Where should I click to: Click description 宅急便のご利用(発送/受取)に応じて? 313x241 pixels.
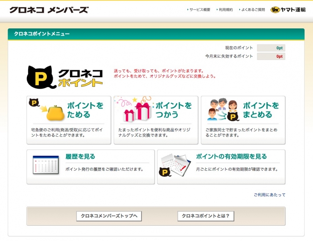[x=67, y=132]
